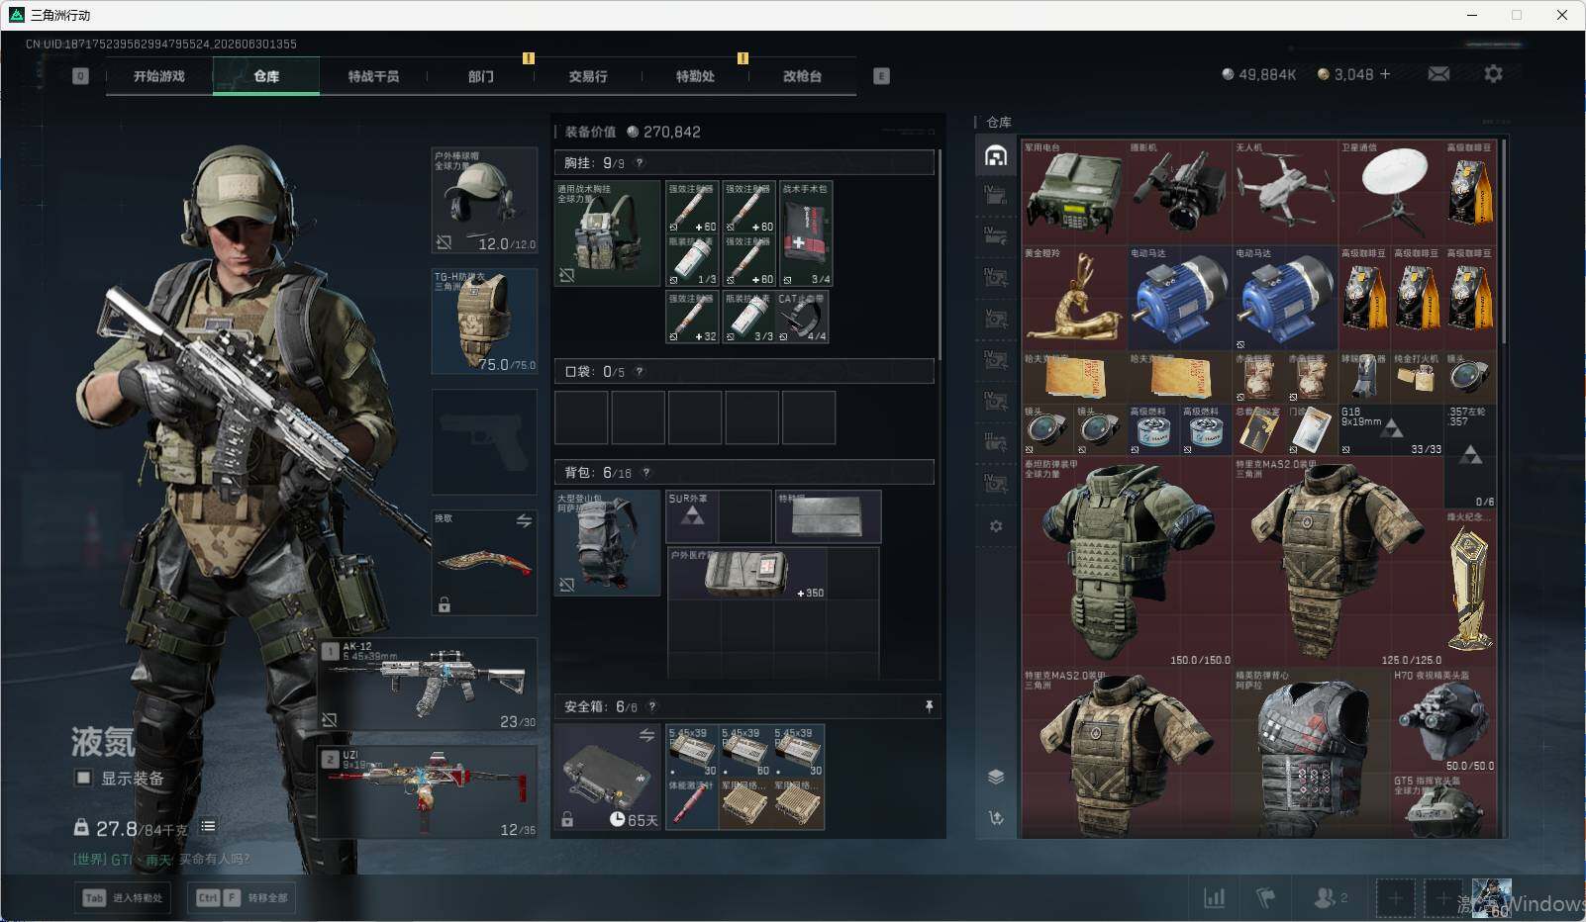Click the help icon beside 胸挂 9/9

pyautogui.click(x=639, y=162)
